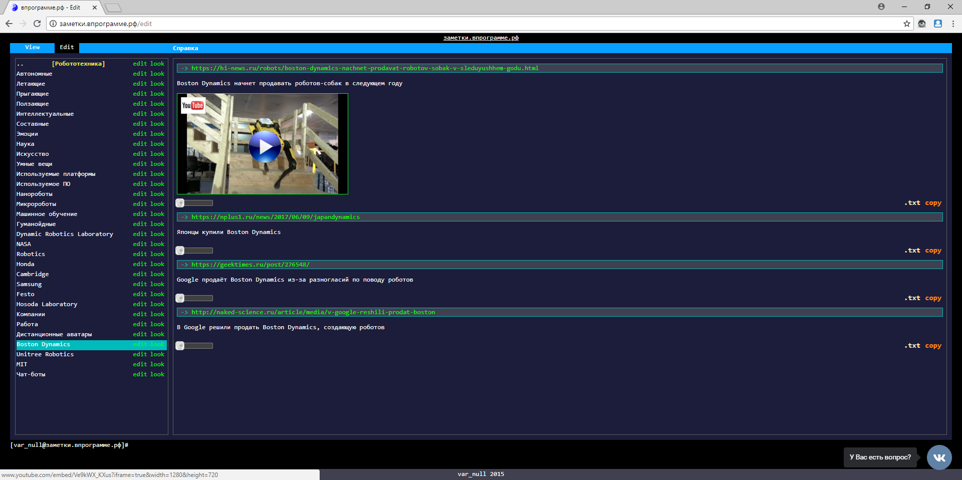Select the NASA entry
This screenshot has width=962, height=480.
click(x=24, y=244)
